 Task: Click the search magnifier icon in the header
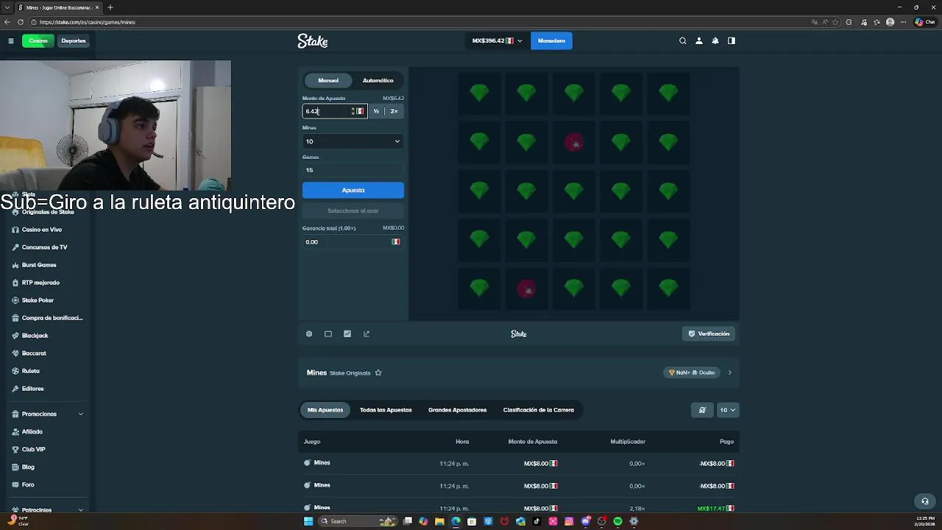[683, 40]
